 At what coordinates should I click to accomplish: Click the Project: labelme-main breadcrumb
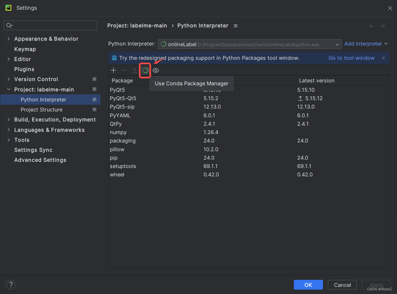click(137, 26)
